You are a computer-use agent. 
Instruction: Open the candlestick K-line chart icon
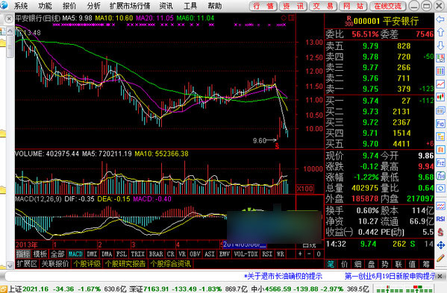click(x=440, y=97)
